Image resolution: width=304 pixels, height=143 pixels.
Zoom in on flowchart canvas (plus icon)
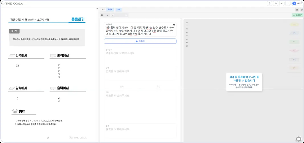pos(187,23)
